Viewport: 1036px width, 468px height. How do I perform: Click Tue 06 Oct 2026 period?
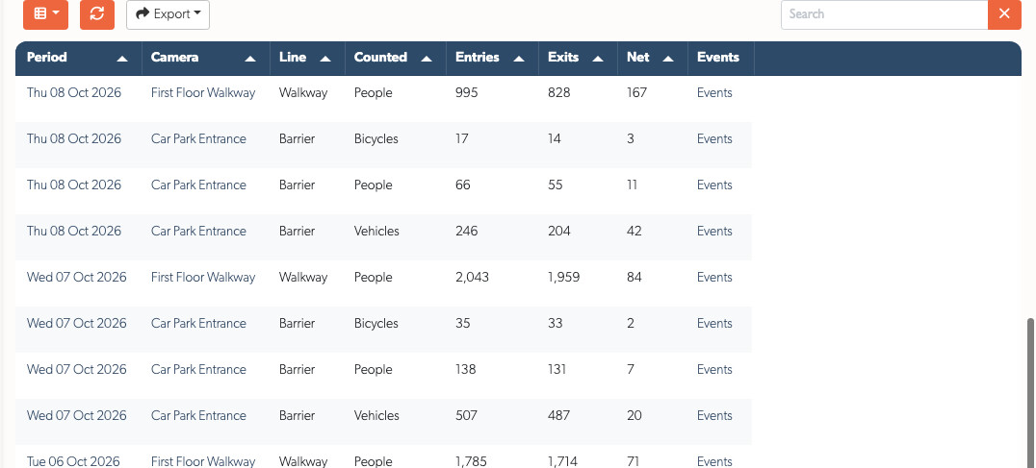73,461
